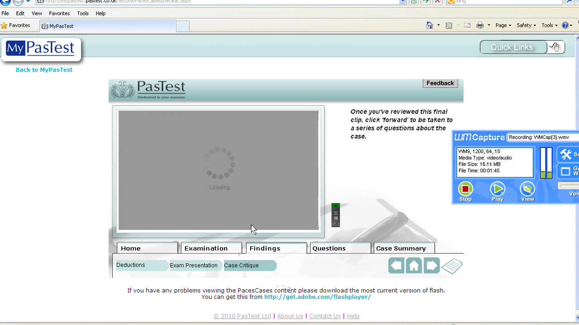This screenshot has height=325, width=579.
Task: Click the Refresh green arrows icon
Action: point(426,1)
